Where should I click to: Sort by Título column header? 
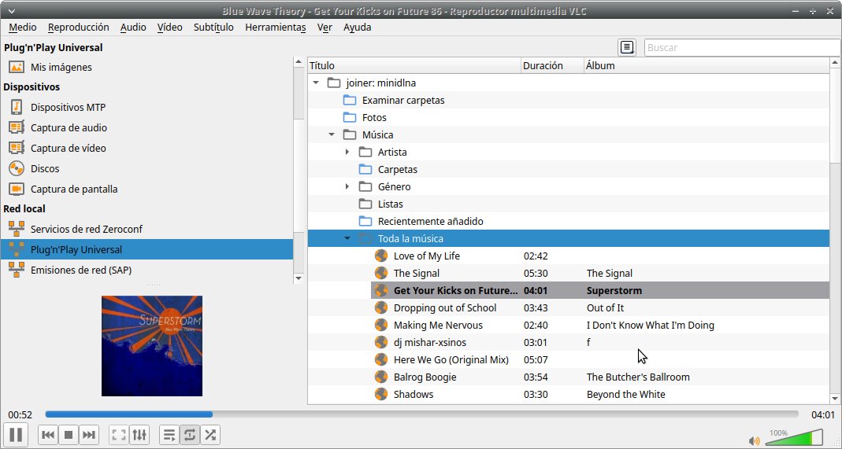(414, 65)
